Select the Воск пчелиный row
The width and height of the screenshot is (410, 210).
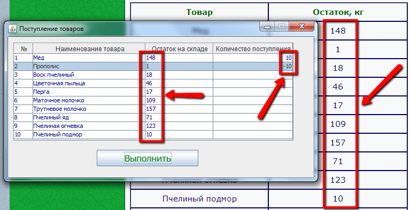tap(153, 75)
